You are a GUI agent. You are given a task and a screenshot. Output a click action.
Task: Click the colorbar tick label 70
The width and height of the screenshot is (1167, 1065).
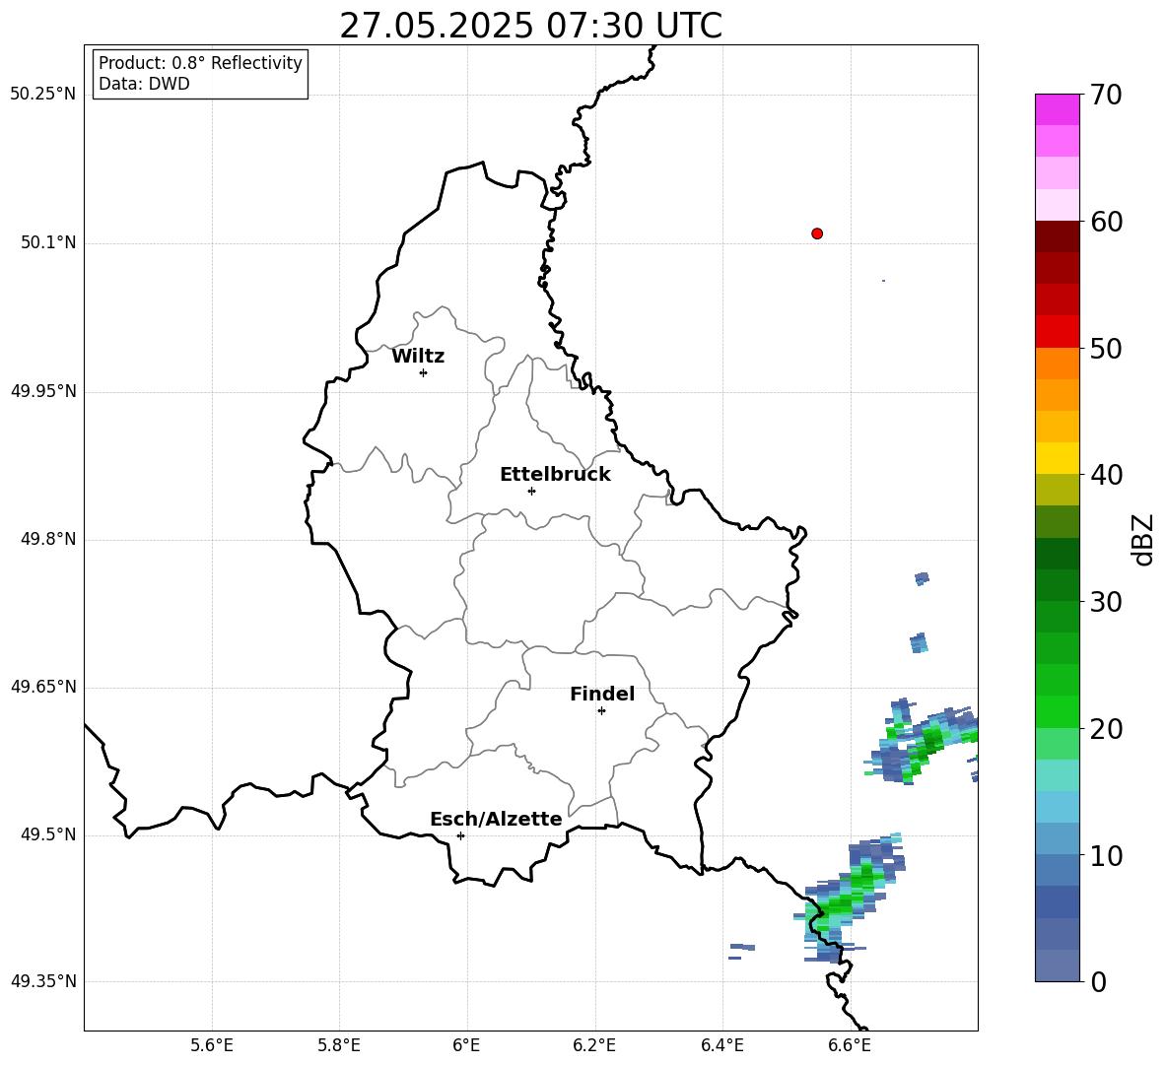[x=1106, y=95]
